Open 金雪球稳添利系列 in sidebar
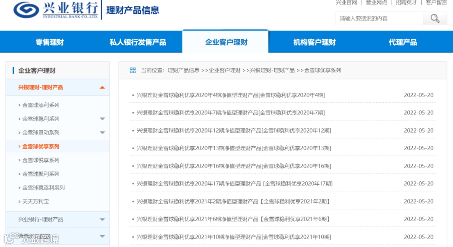This screenshot has height=247, width=453. point(43,188)
